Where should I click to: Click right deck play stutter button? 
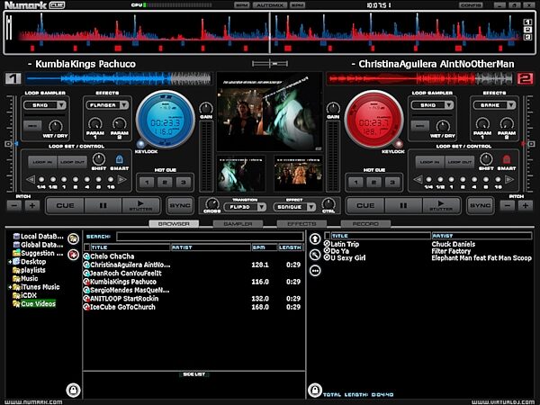441,205
